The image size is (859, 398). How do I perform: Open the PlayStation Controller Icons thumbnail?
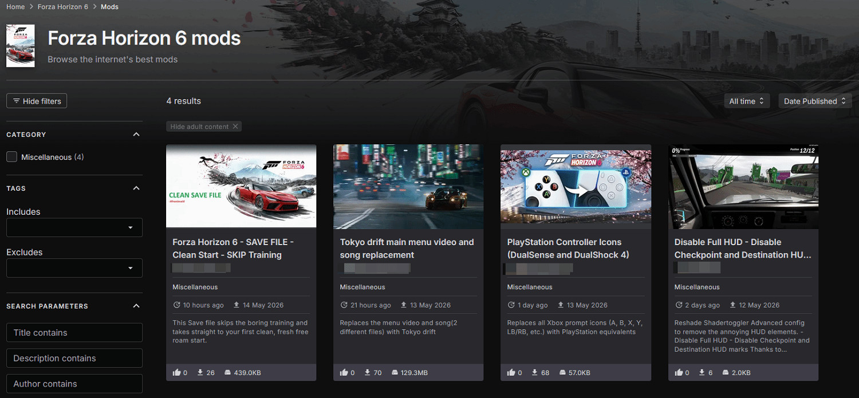(576, 186)
